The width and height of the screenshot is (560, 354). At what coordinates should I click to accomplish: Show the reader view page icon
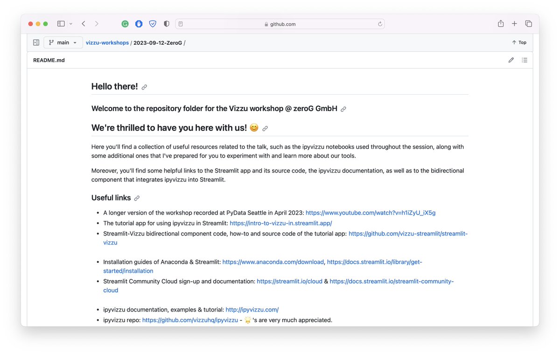point(181,24)
